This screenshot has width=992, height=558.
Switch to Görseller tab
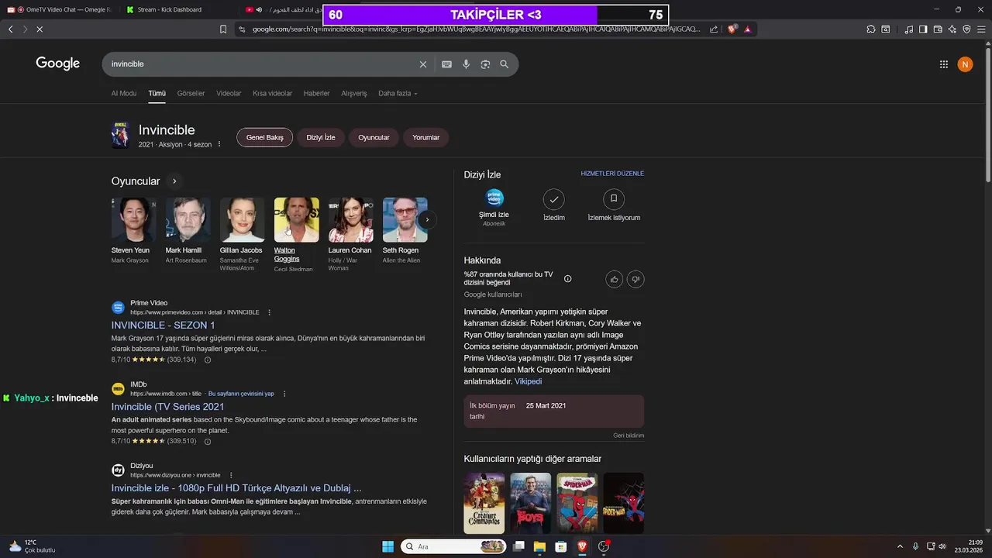pyautogui.click(x=191, y=93)
